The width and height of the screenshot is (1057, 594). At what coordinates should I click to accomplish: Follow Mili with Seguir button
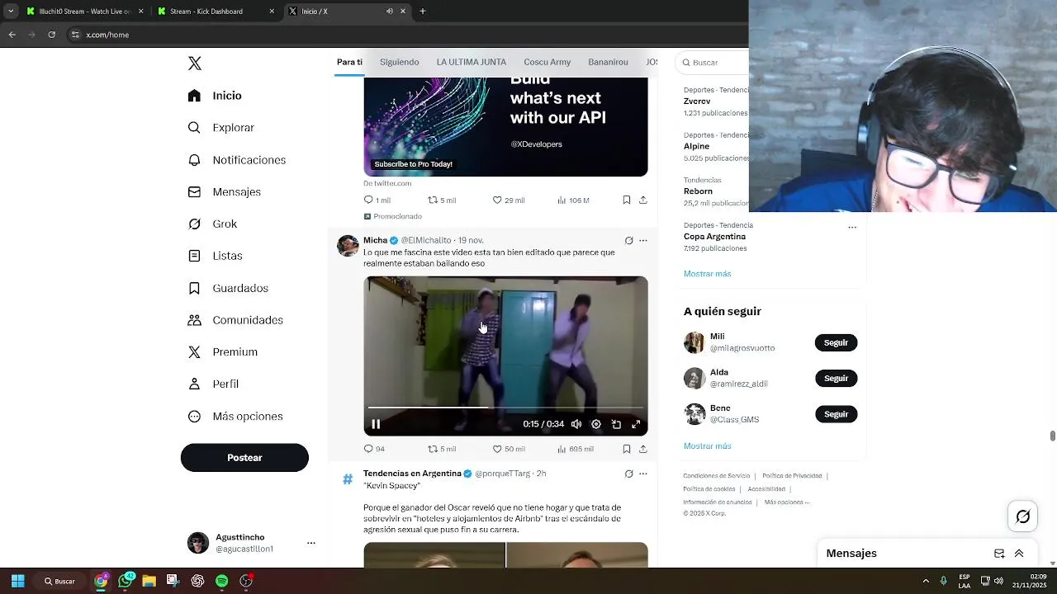(x=836, y=342)
